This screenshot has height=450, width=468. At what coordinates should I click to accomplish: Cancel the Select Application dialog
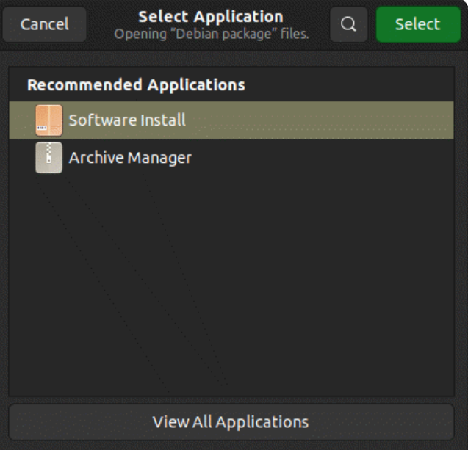[45, 24]
